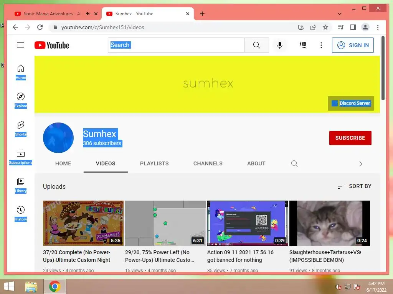Open 'Action 09 11 2021' video title
Viewport: 393px width, 294px height.
click(x=240, y=256)
